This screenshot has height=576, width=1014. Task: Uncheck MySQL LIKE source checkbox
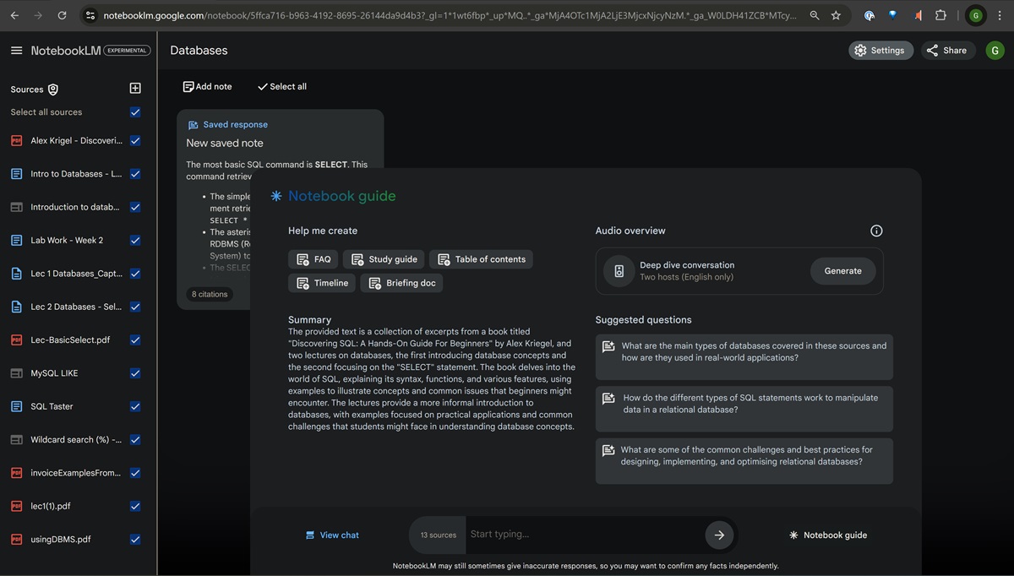[x=135, y=373]
